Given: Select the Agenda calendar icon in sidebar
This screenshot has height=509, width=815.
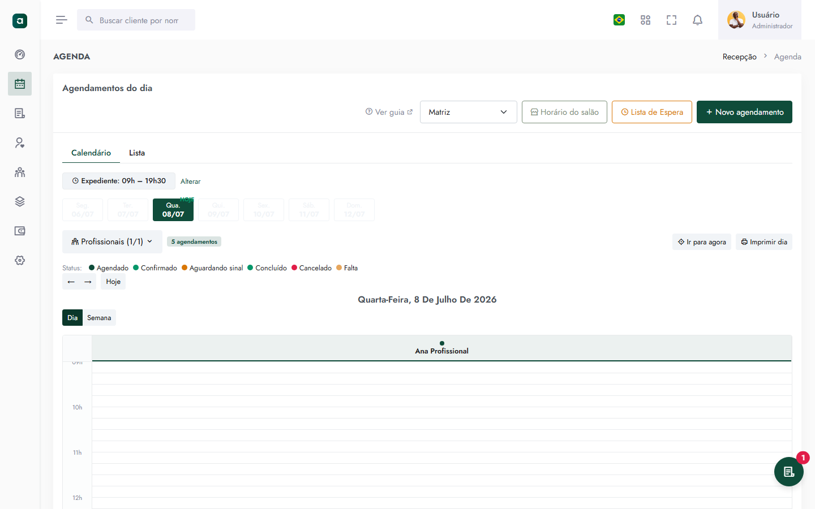Looking at the screenshot, I should click(x=20, y=84).
